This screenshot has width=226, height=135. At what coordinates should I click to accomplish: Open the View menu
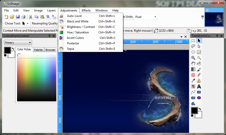[26, 10]
